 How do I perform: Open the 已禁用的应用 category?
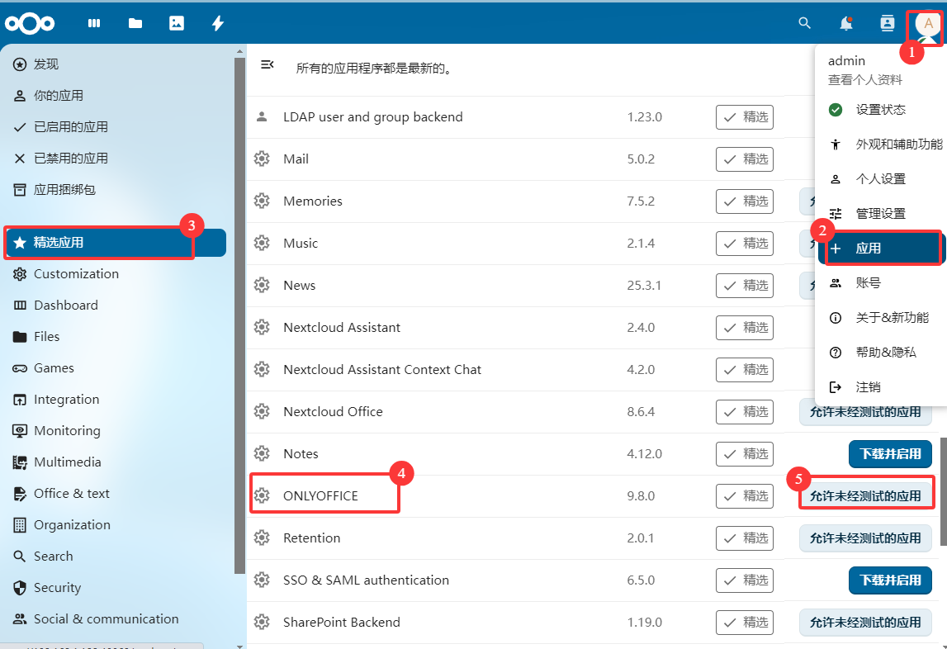point(71,159)
